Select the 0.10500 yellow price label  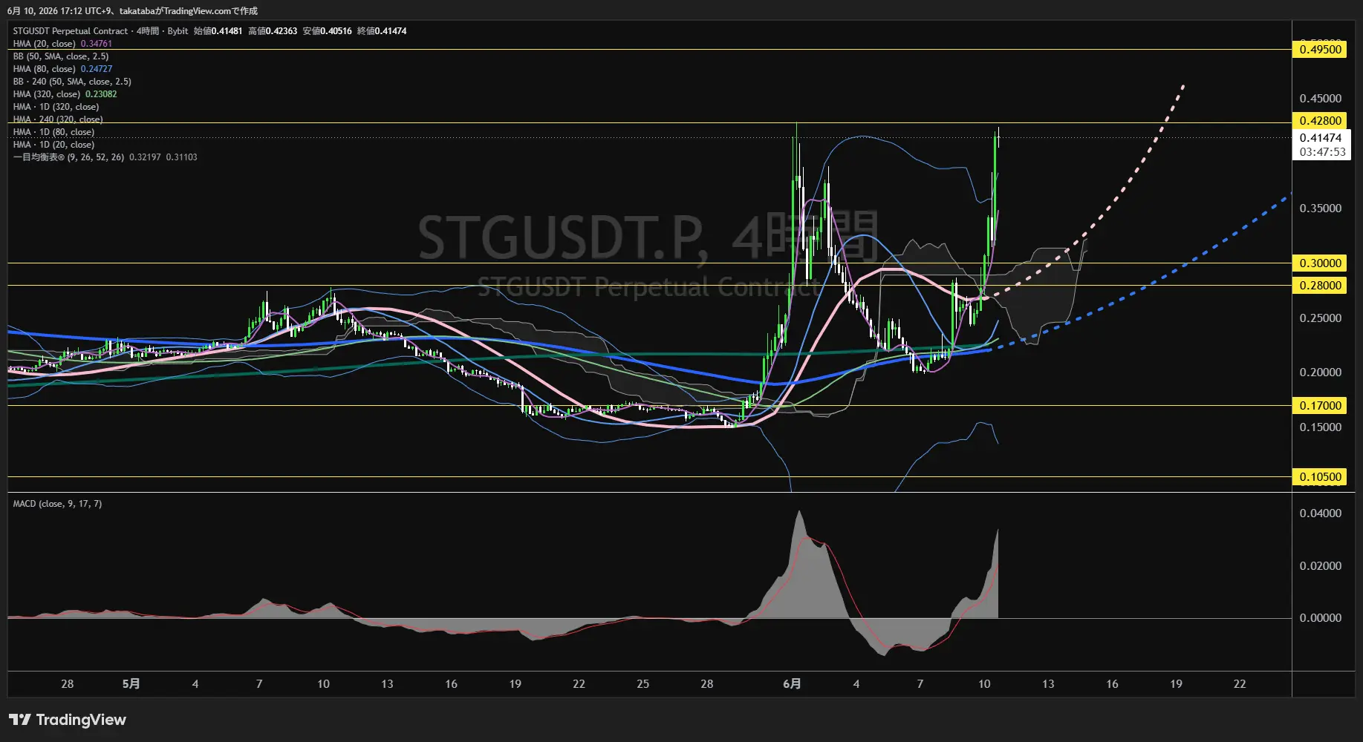click(x=1320, y=477)
